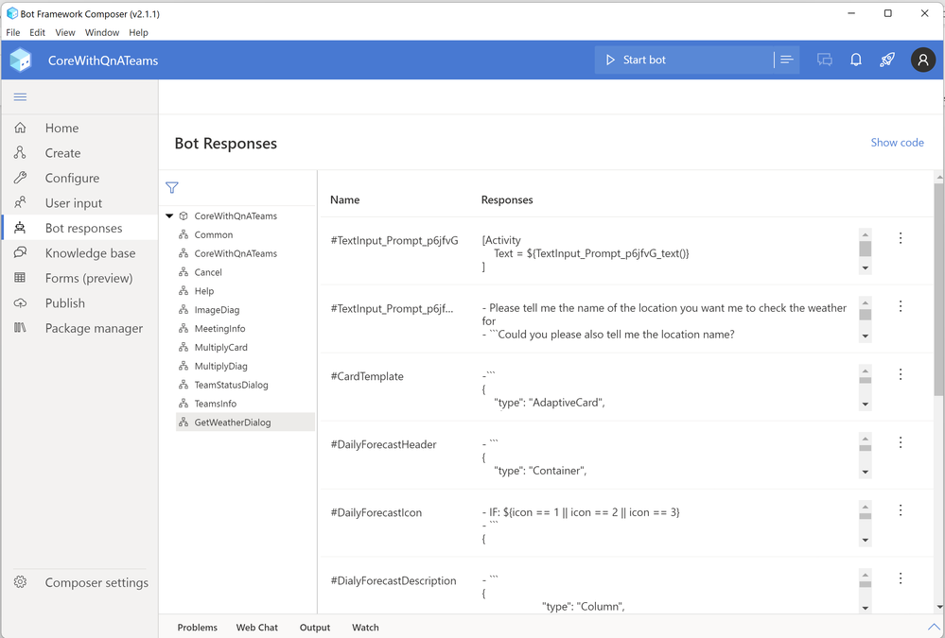Open Composer settings gear

[21, 582]
